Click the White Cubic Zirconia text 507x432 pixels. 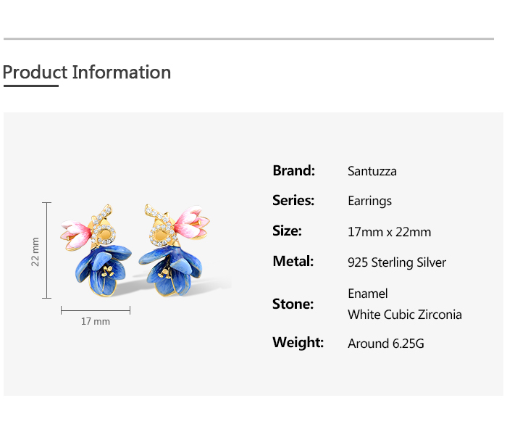click(x=405, y=315)
